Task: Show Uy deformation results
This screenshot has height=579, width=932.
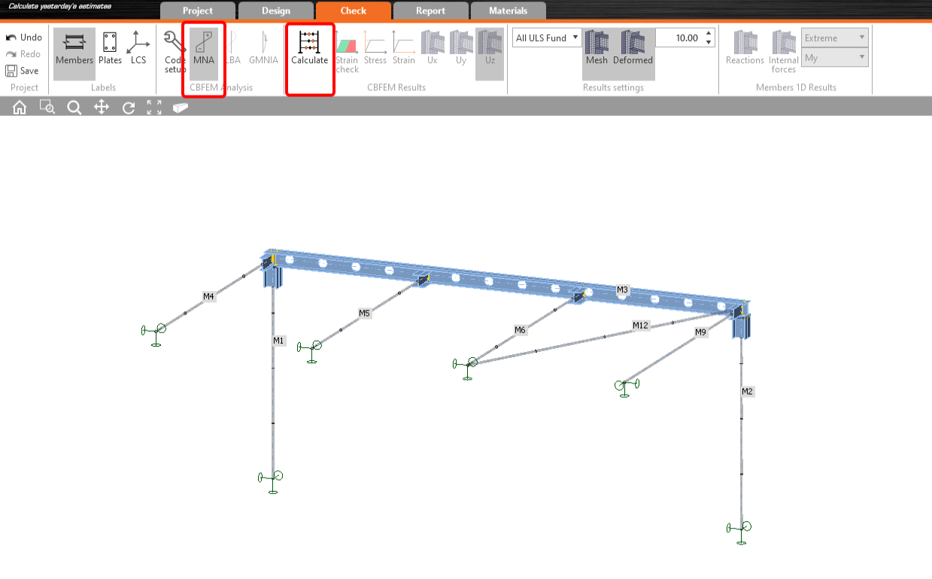Action: pos(461,48)
